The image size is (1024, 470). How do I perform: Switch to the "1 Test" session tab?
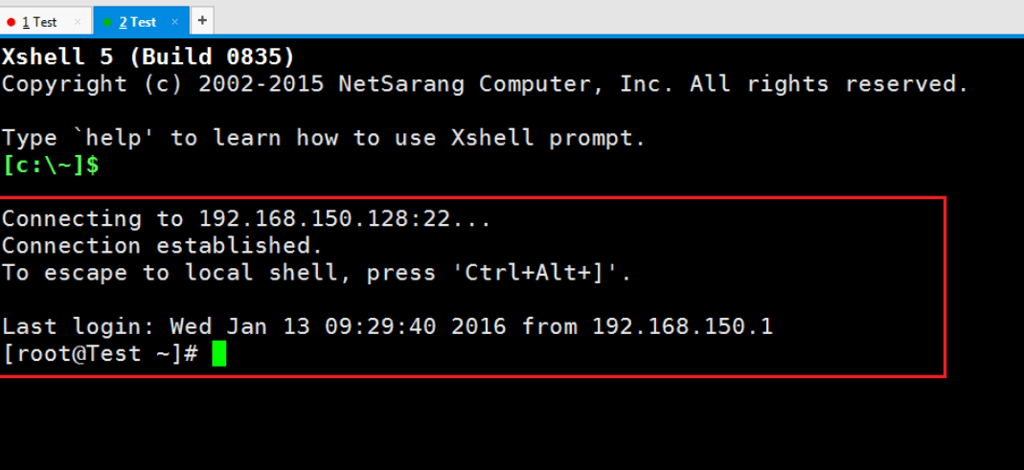[x=46, y=21]
